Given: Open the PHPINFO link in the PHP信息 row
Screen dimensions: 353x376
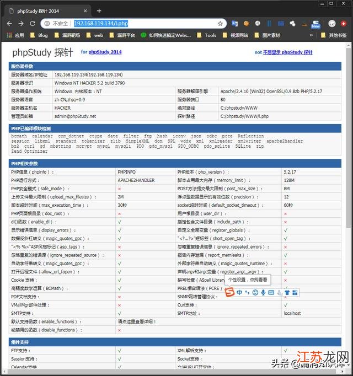Looking at the screenshot, I should pyautogui.click(x=126, y=172).
